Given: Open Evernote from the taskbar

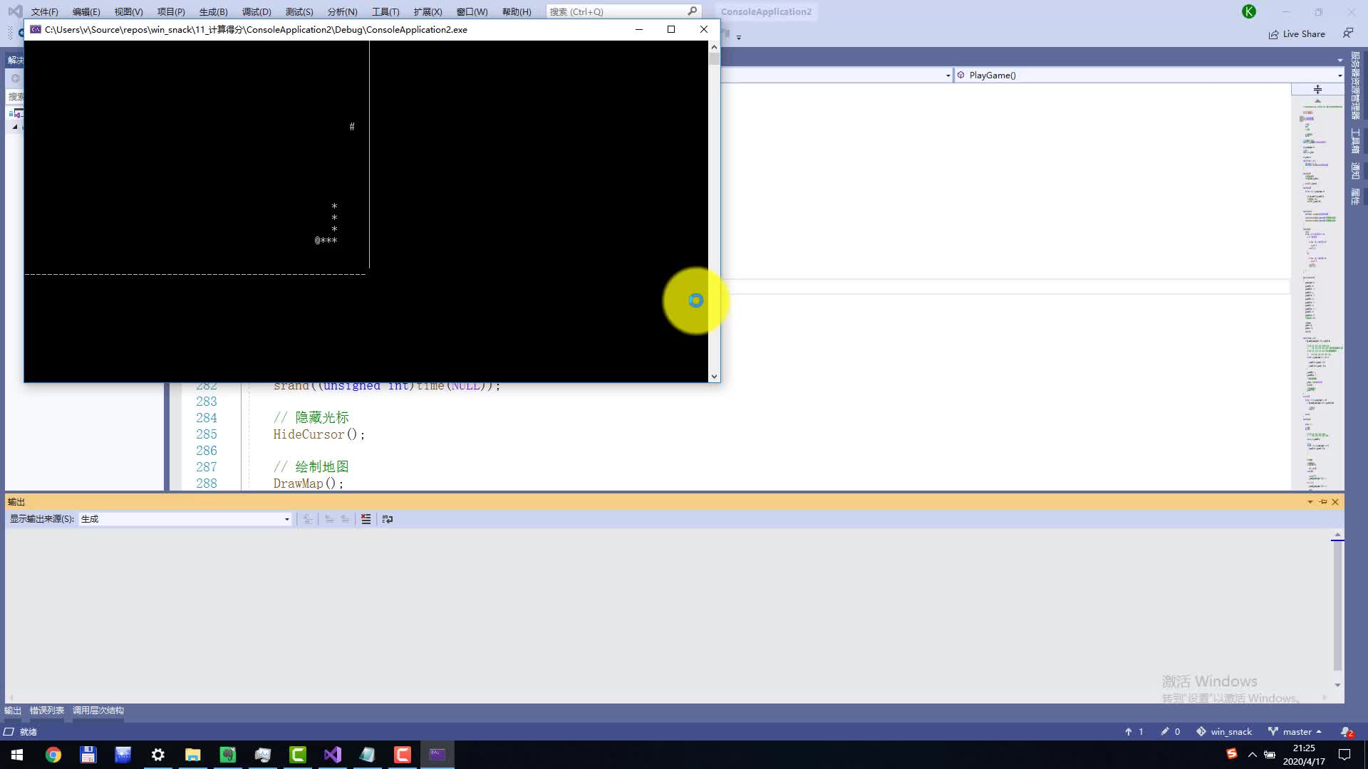Looking at the screenshot, I should click(227, 755).
